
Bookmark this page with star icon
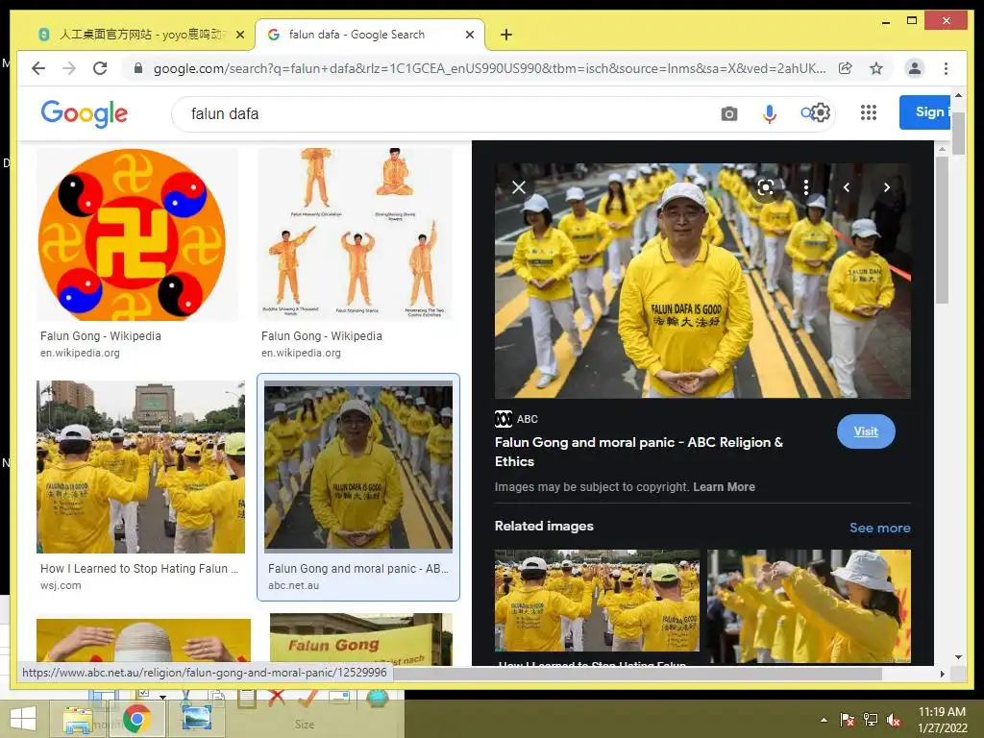click(x=876, y=68)
